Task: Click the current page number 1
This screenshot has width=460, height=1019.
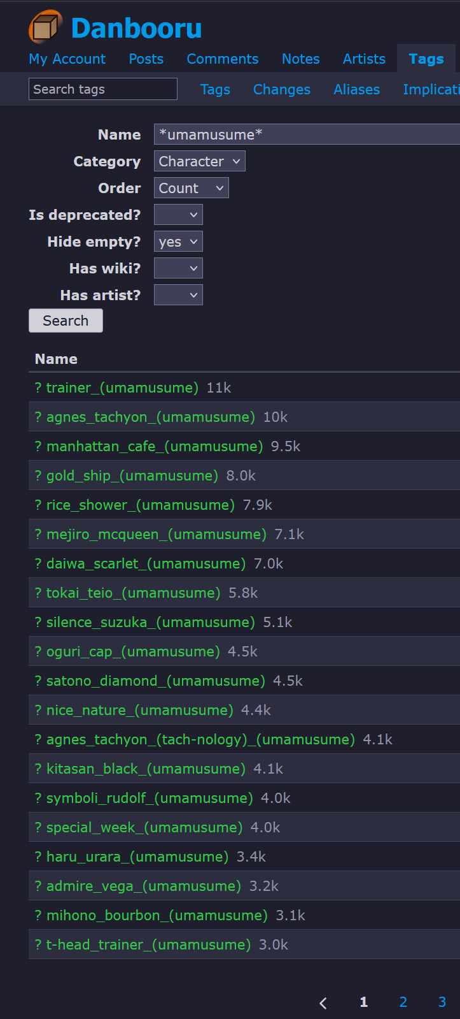Action: tap(364, 1002)
